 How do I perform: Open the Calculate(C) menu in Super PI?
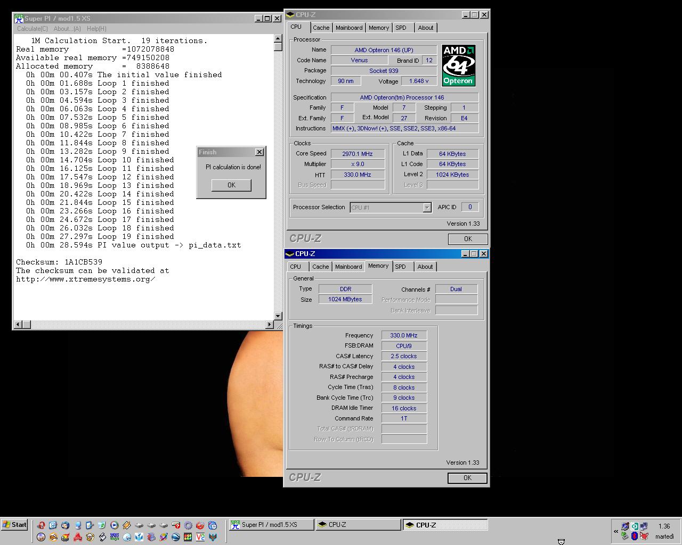[33, 29]
